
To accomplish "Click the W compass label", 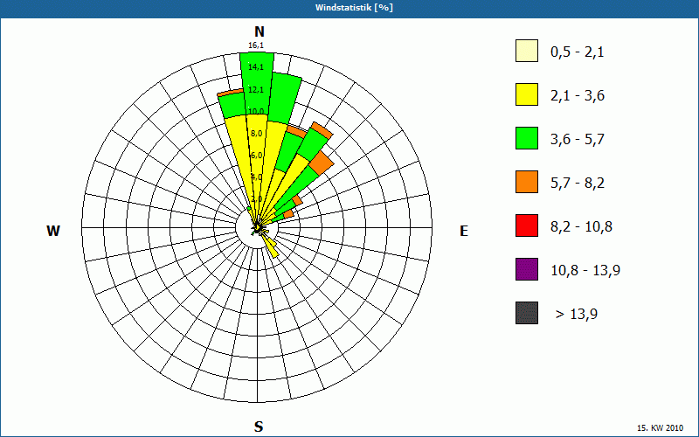I will coord(53,231).
